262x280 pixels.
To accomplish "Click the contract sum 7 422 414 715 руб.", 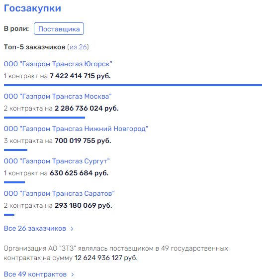I will pyautogui.click(x=80, y=76).
